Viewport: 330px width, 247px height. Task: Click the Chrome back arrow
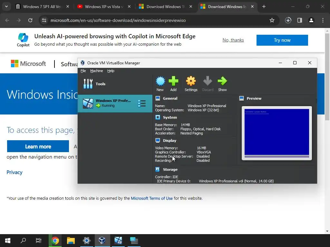click(x=7, y=20)
